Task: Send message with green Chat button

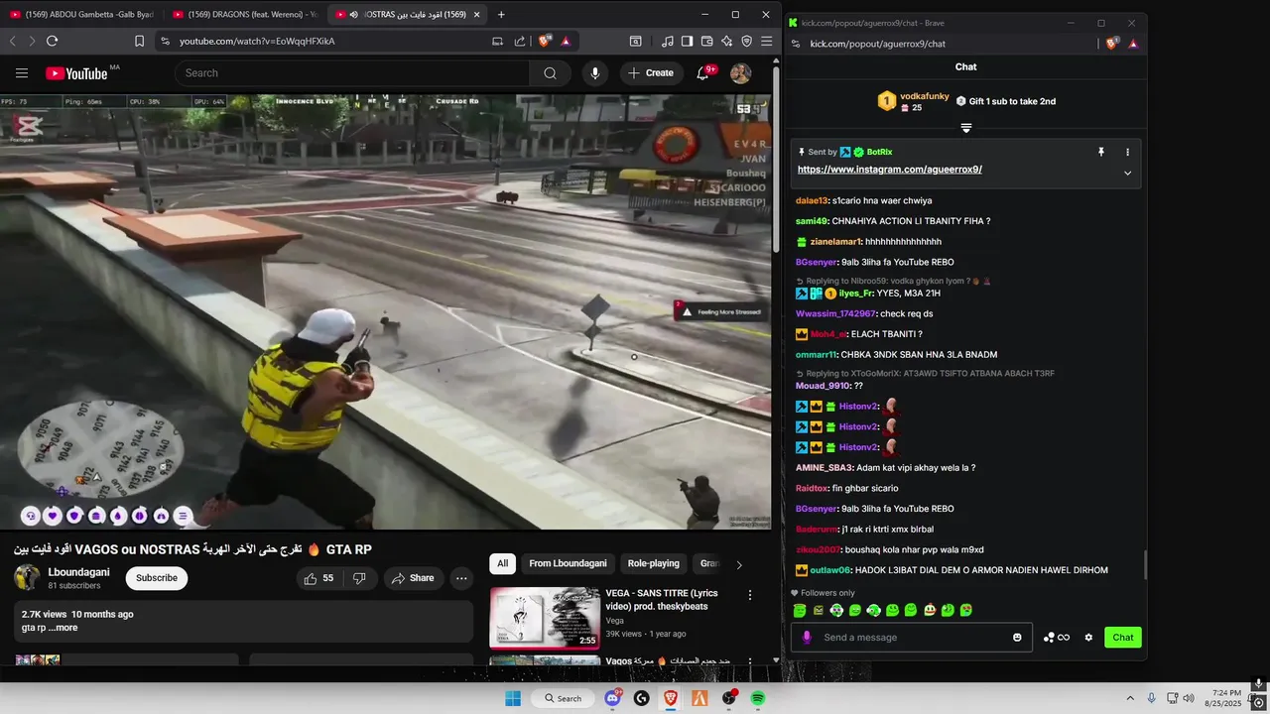Action: [x=1123, y=638]
